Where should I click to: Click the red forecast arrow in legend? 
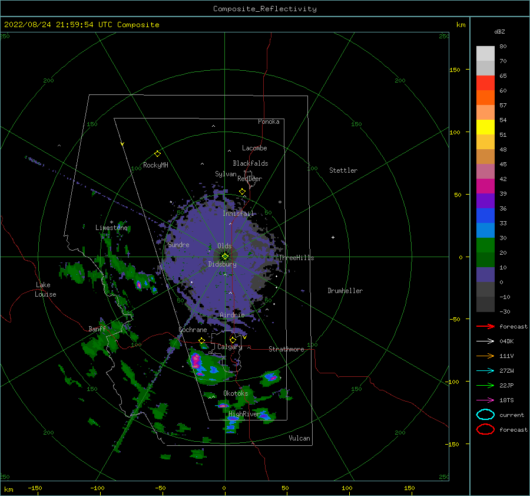pos(485,326)
